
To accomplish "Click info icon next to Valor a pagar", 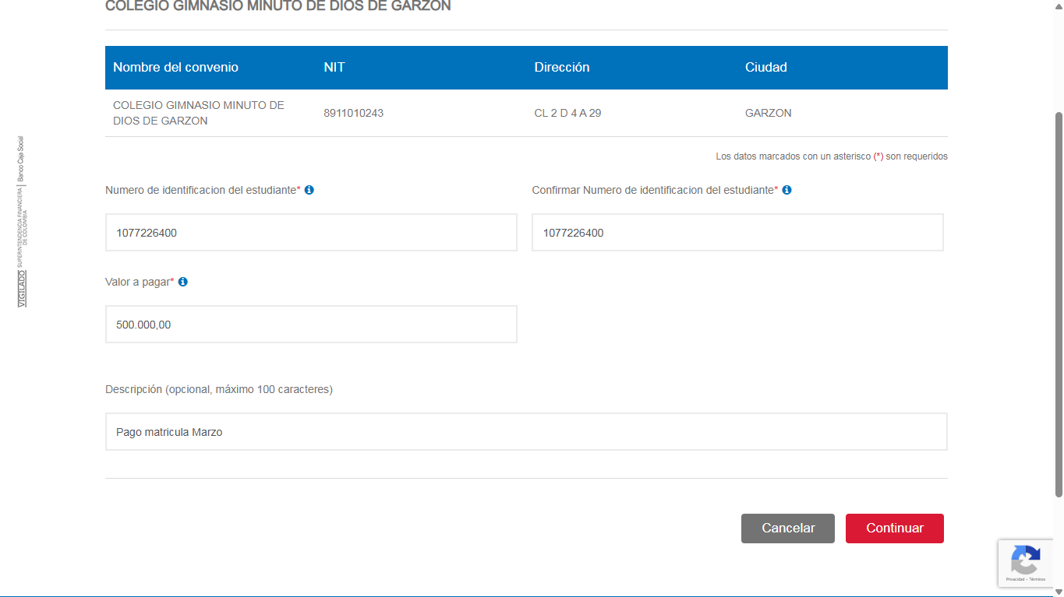I will pos(183,282).
